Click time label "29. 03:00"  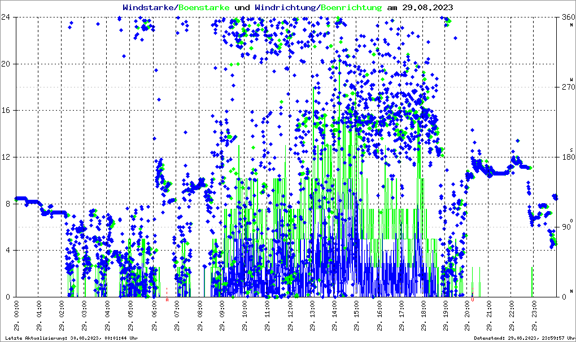click(84, 315)
